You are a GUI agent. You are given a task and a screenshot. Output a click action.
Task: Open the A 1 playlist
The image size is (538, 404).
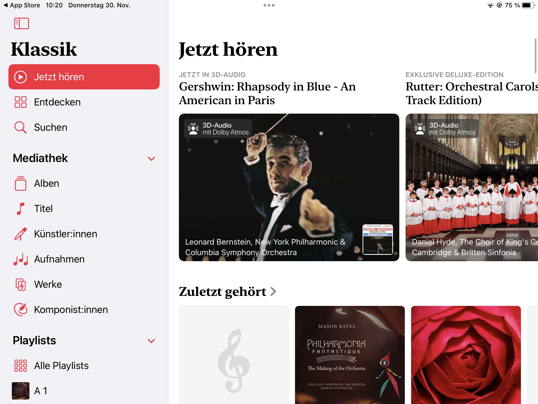point(84,391)
